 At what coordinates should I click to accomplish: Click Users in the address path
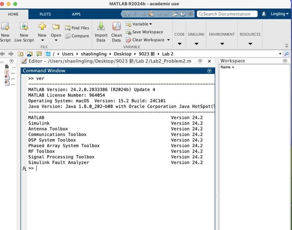point(68,54)
